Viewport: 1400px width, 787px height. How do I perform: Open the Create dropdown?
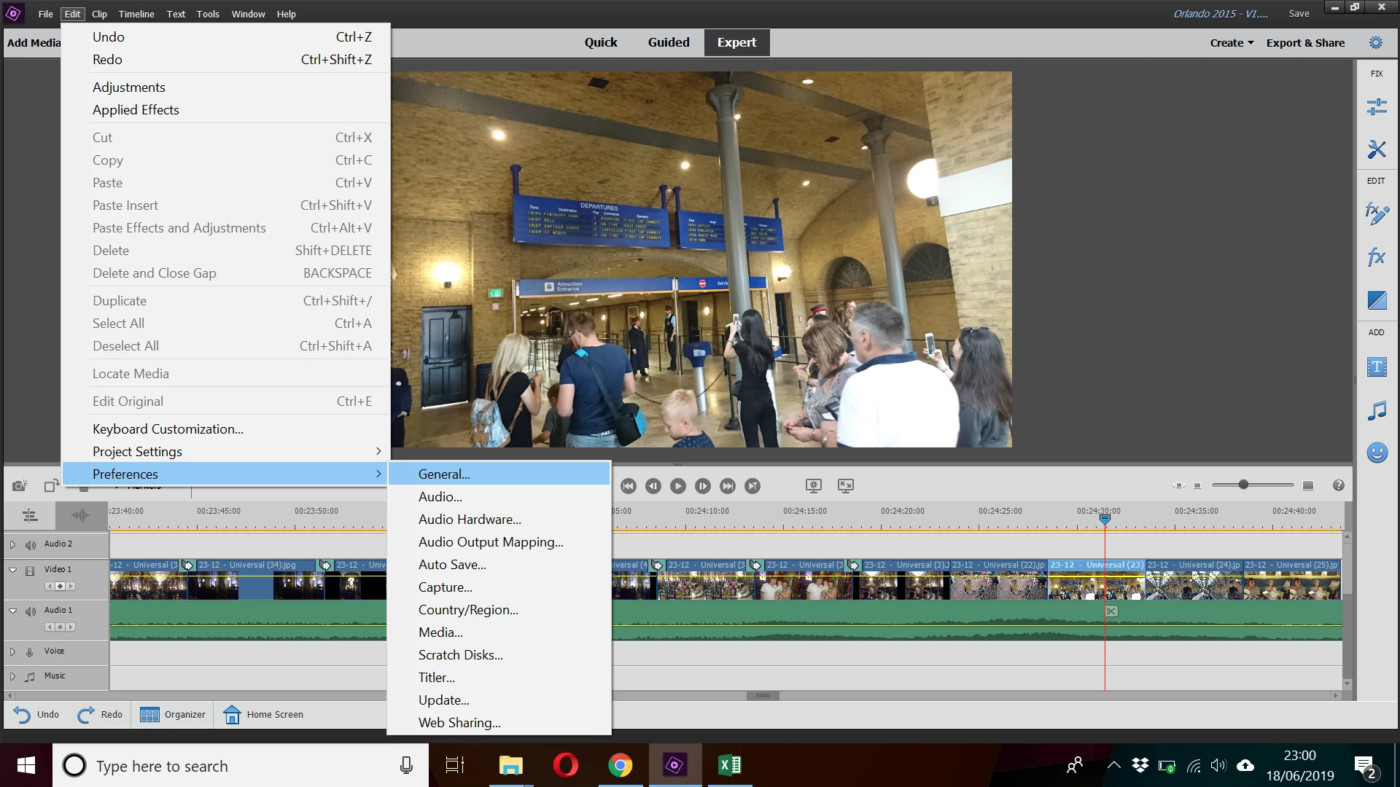[1231, 43]
